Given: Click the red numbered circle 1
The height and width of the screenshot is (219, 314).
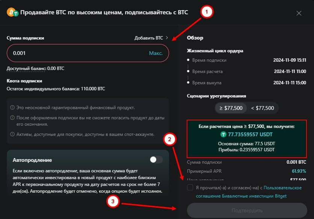Looking at the screenshot, I should [x=207, y=12].
